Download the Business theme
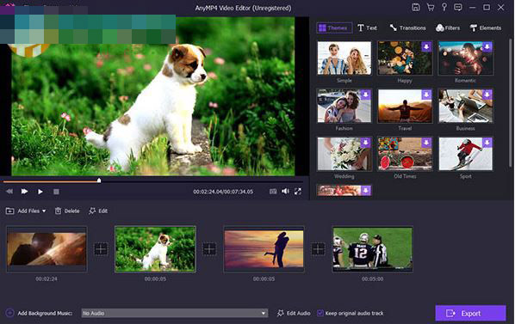515x324 pixels. click(487, 95)
